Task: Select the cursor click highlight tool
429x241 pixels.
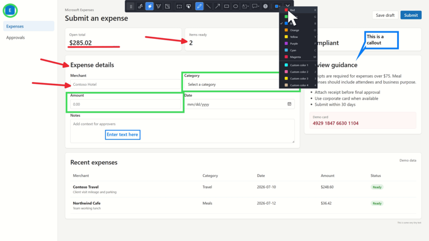Action: pyautogui.click(x=189, y=6)
